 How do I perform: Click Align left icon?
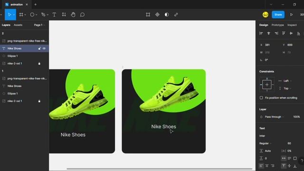point(261,33)
